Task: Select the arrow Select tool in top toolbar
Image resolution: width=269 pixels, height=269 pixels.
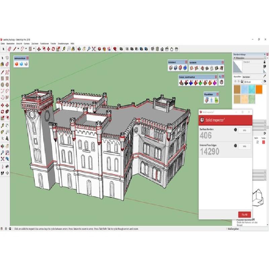Action: [3, 49]
